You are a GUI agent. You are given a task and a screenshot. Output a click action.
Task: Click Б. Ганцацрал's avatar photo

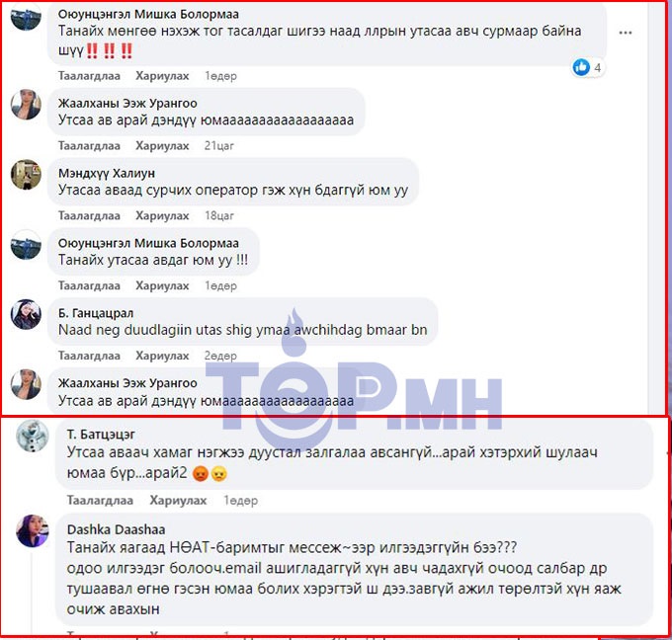[x=26, y=314]
